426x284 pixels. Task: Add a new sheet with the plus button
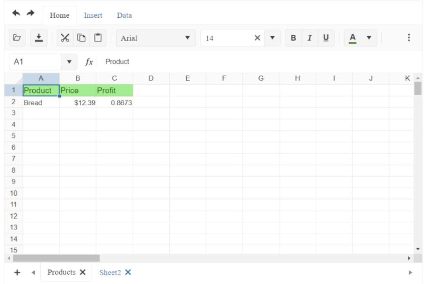(x=17, y=272)
